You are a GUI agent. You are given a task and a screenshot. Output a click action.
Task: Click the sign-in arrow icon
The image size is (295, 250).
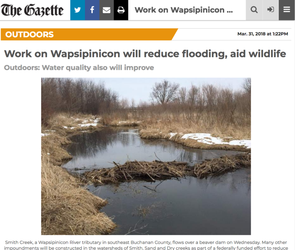pyautogui.click(x=270, y=10)
